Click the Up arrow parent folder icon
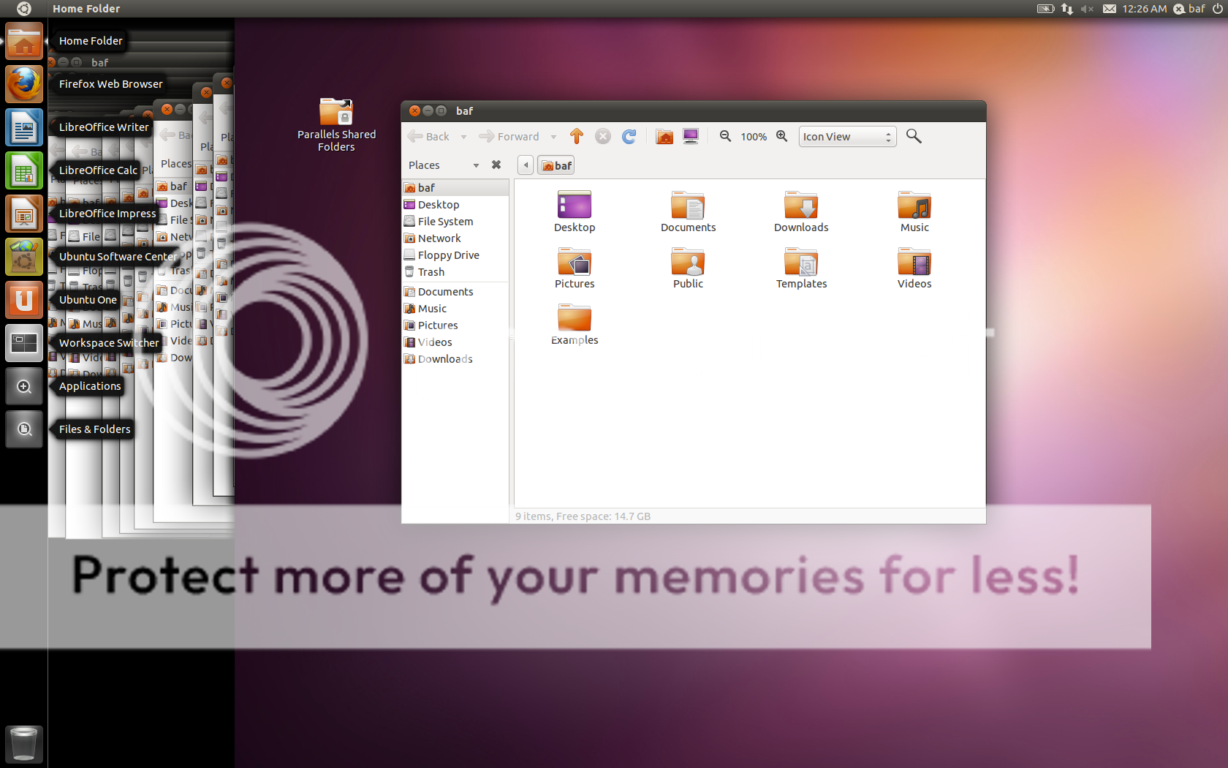The height and width of the screenshot is (768, 1228). pos(576,136)
